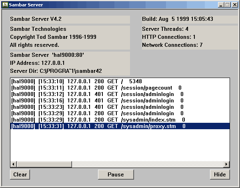Select the 15:33:16 adminlogin 401 log row
This screenshot has height=188, width=240.
tap(120, 100)
